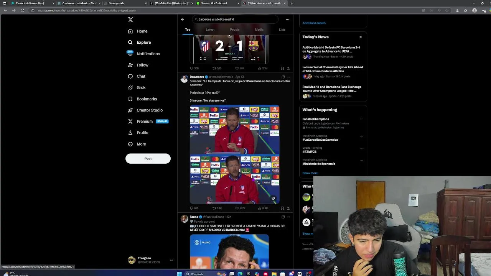Open the Downcero post's three-dot menu
The height and width of the screenshot is (276, 491).
(288, 77)
